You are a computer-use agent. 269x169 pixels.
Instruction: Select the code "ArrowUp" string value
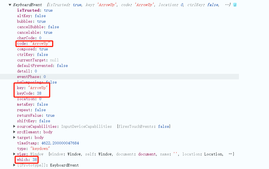tap(41, 43)
